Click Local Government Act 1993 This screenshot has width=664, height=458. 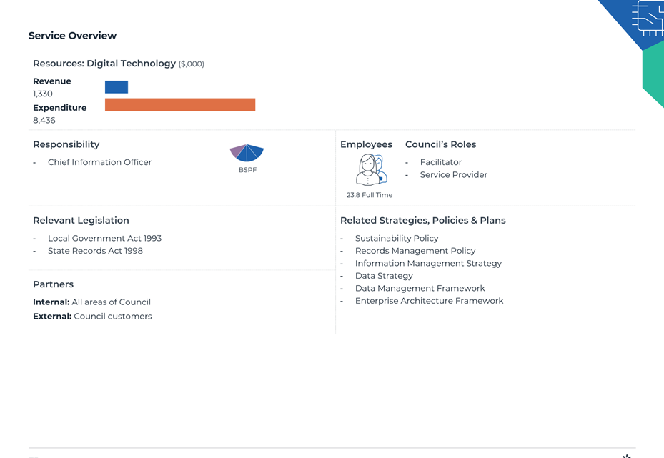coord(104,239)
